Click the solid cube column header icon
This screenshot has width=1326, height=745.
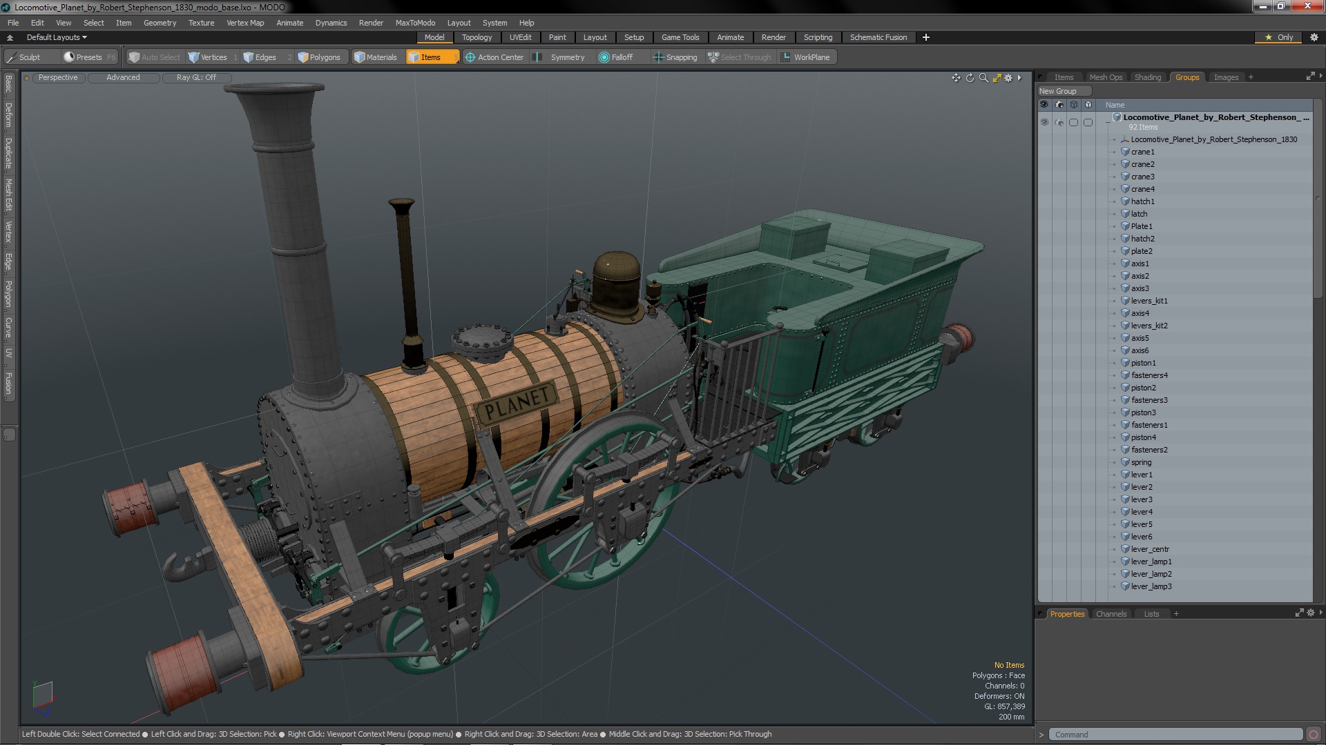click(x=1088, y=105)
